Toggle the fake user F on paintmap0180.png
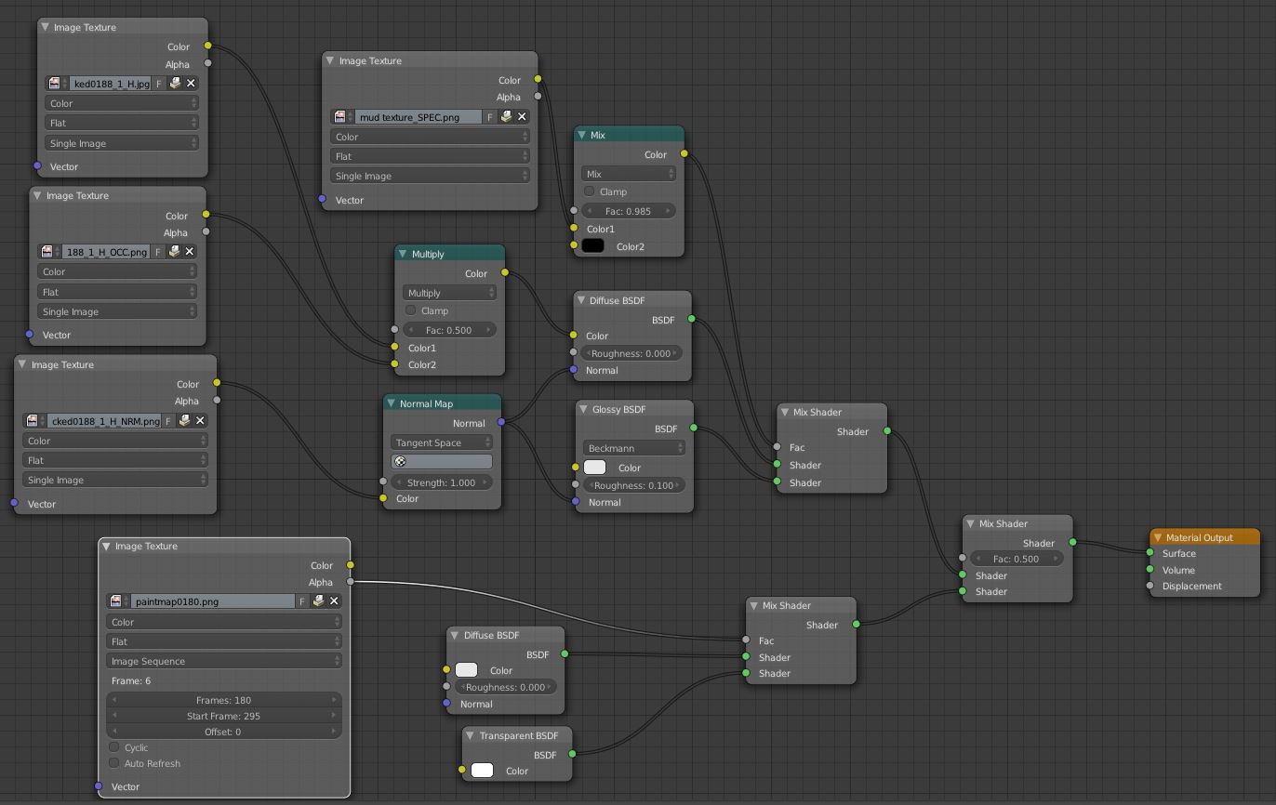 (x=302, y=601)
